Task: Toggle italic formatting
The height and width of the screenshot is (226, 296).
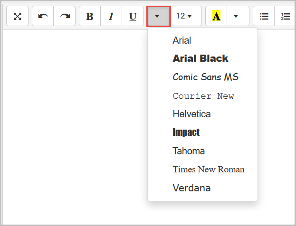Action: coord(111,16)
